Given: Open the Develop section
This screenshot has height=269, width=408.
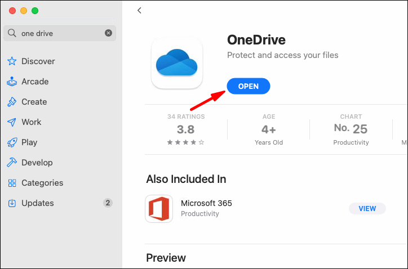Looking at the screenshot, I should pos(37,163).
